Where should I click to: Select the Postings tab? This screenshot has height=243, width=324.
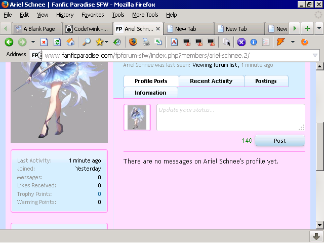click(x=266, y=81)
